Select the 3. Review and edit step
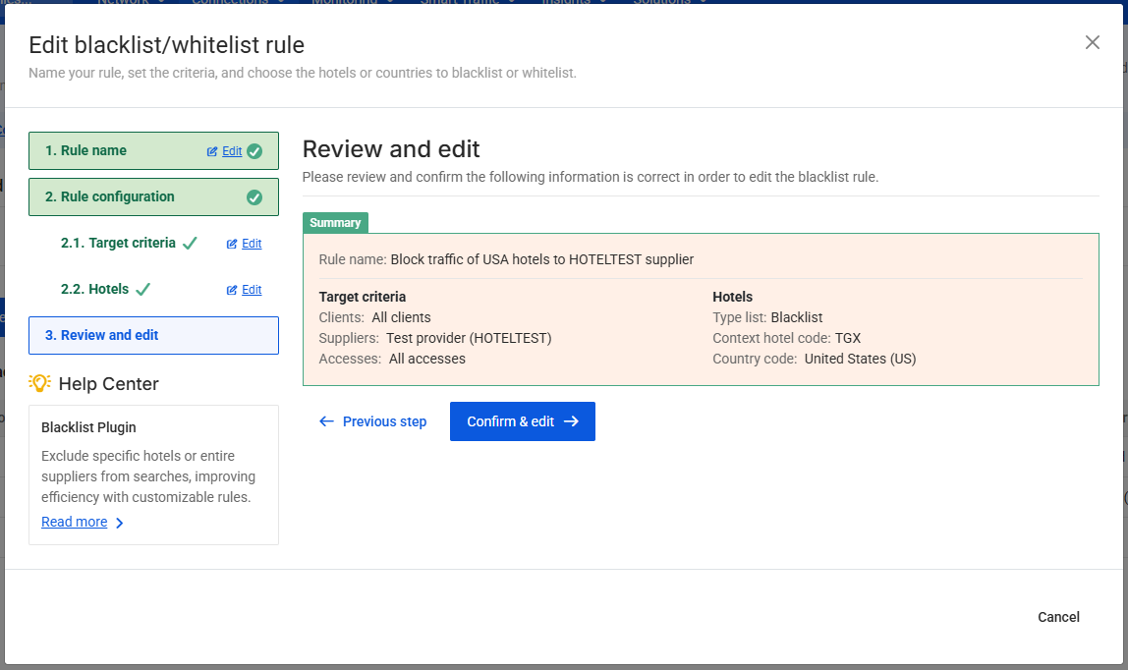Viewport: 1128px width, 670px height. point(102,335)
